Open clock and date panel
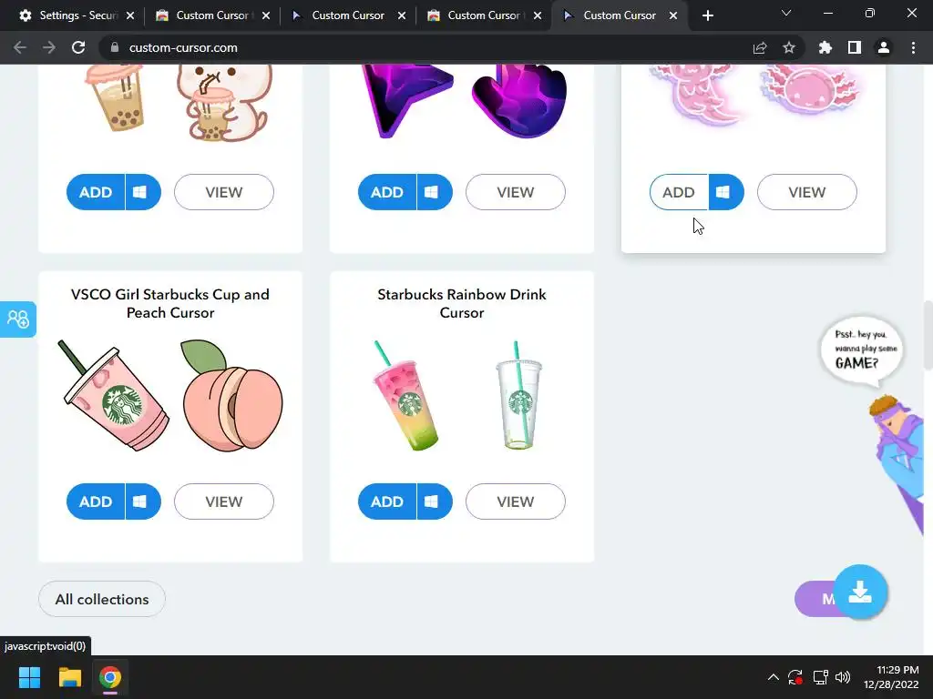 click(891, 677)
